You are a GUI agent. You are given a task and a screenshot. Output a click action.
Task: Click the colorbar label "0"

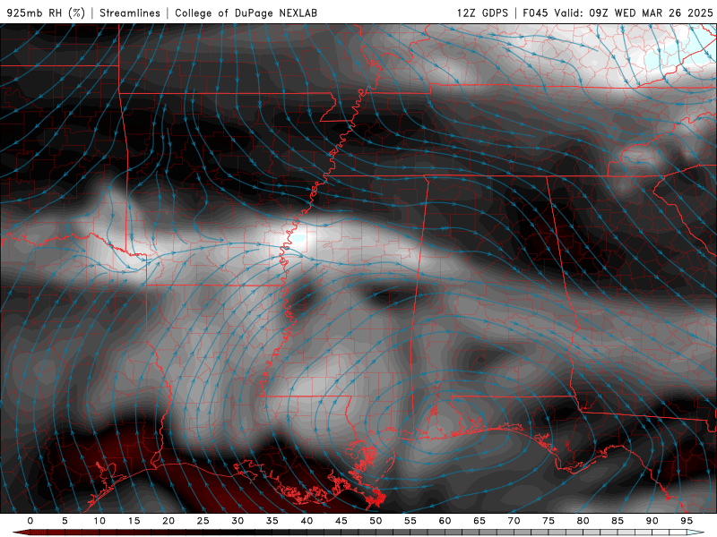click(x=30, y=521)
